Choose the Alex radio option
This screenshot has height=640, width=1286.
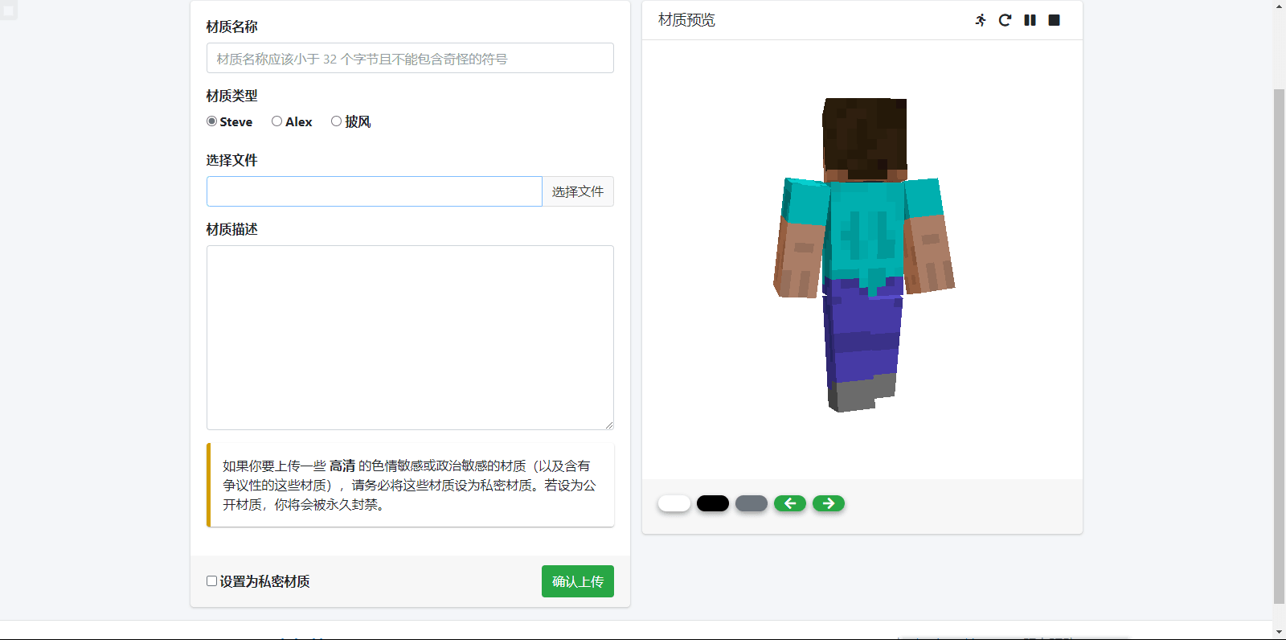coord(277,121)
